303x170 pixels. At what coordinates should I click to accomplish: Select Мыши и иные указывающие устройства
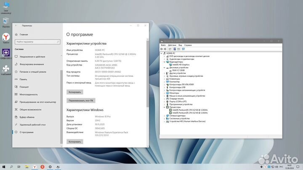(x=187, y=96)
